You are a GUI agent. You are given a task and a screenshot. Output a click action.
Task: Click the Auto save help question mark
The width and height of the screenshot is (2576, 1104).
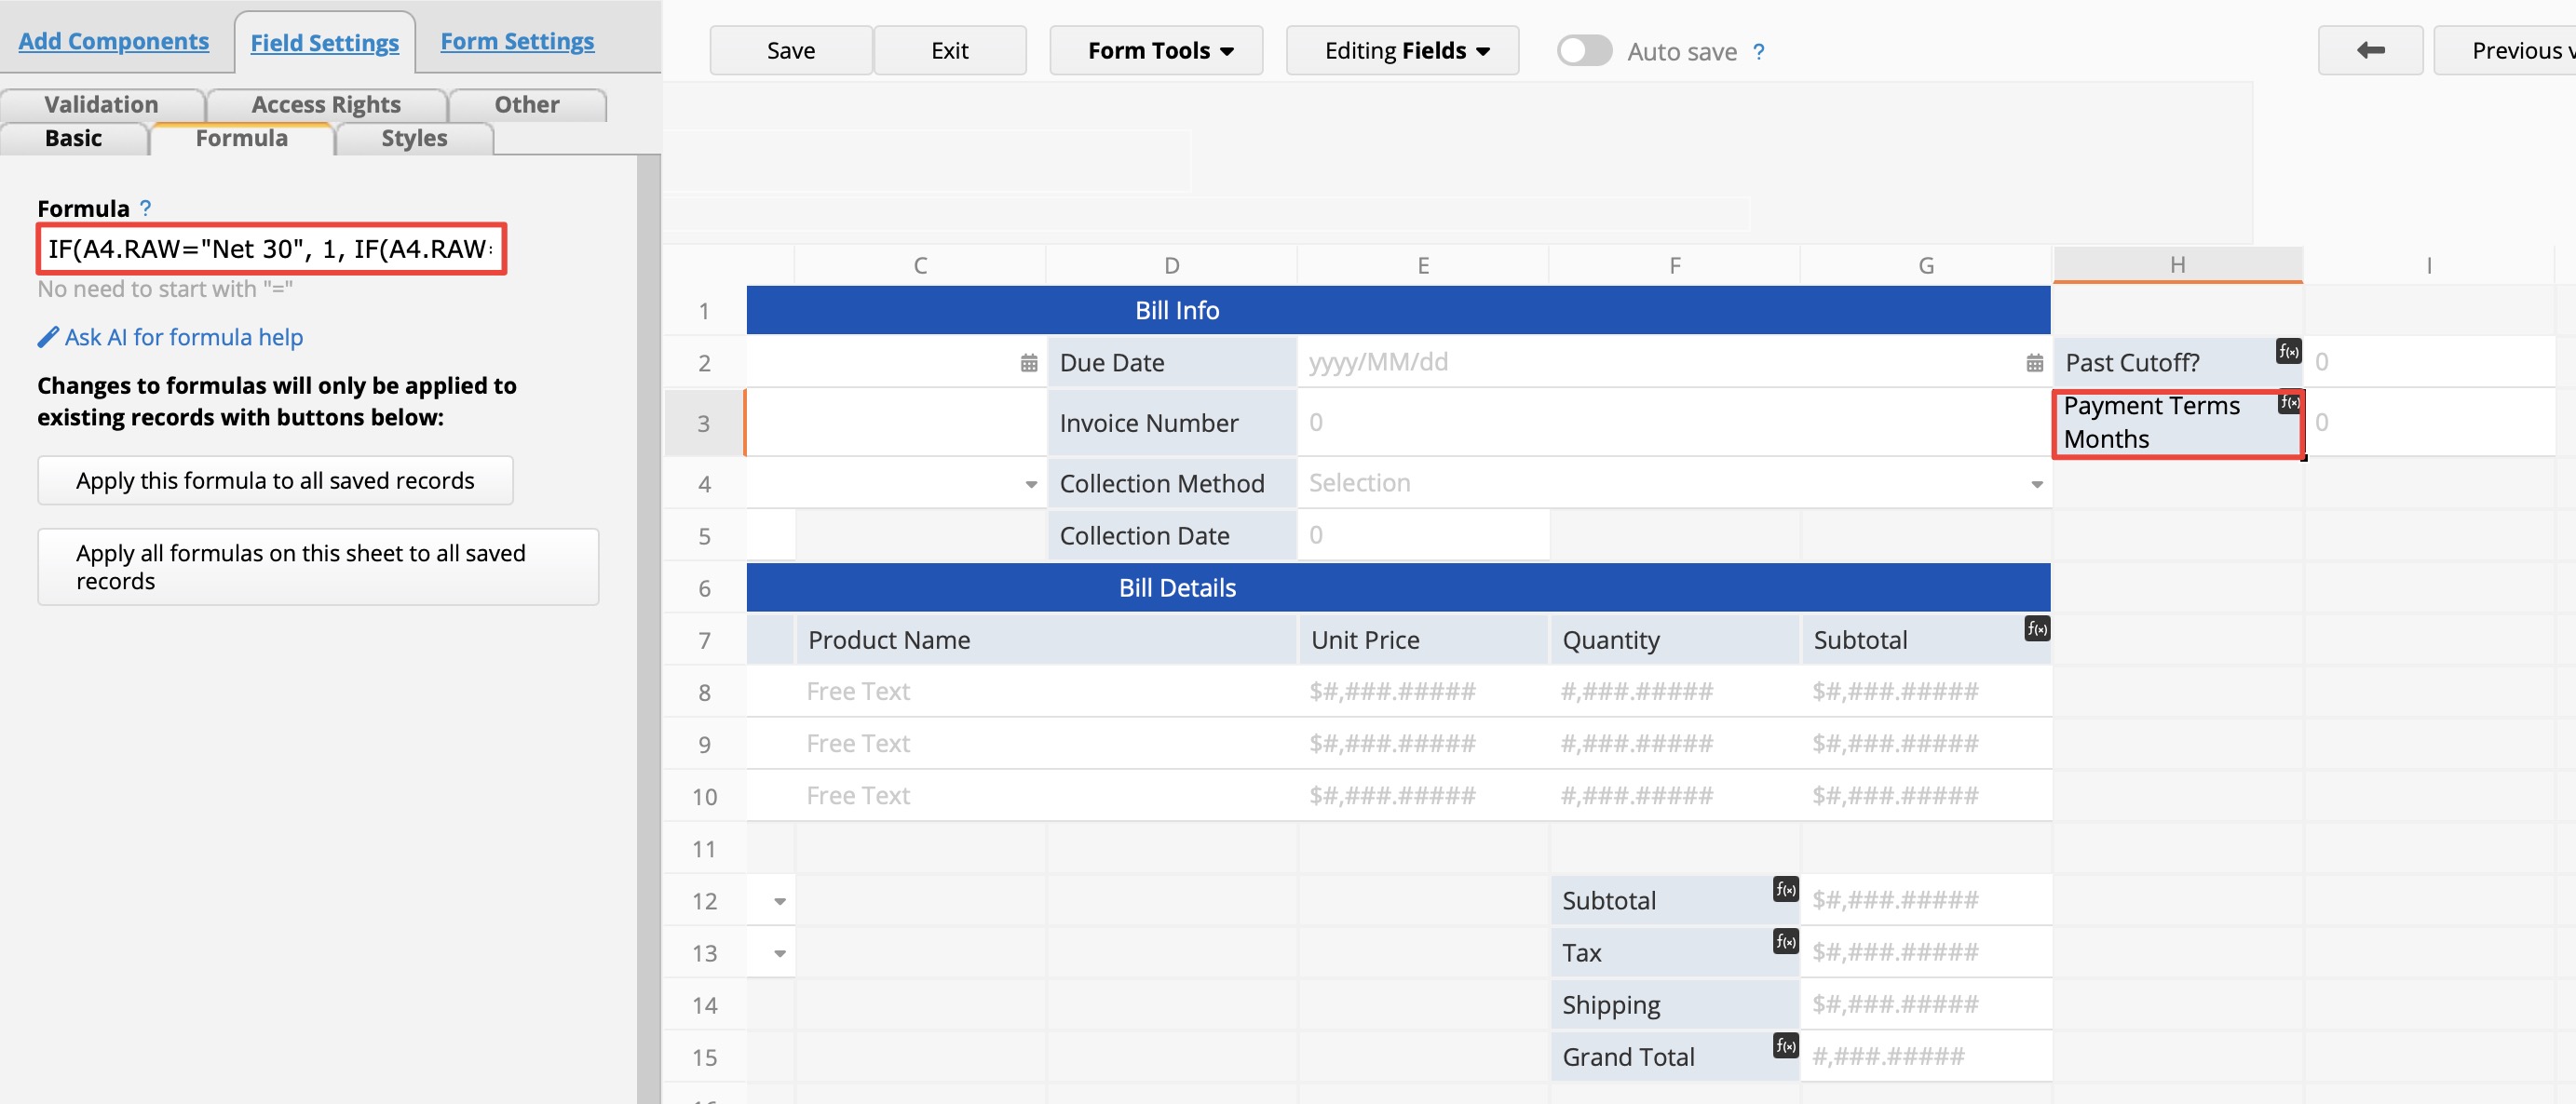click(x=1758, y=52)
